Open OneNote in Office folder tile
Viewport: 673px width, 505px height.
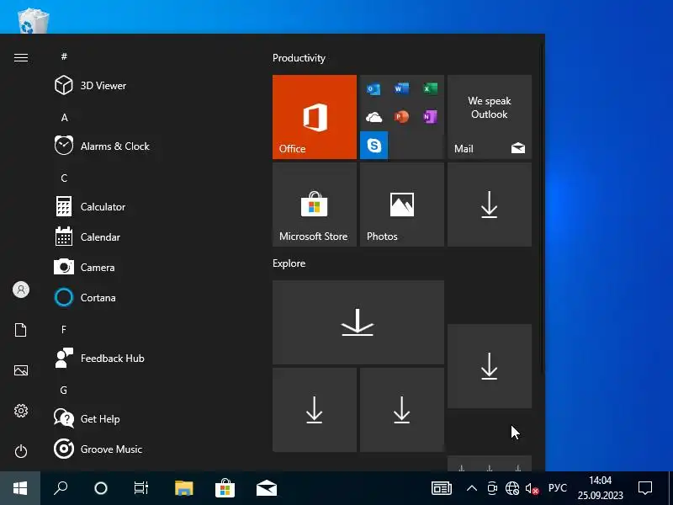pos(430,117)
